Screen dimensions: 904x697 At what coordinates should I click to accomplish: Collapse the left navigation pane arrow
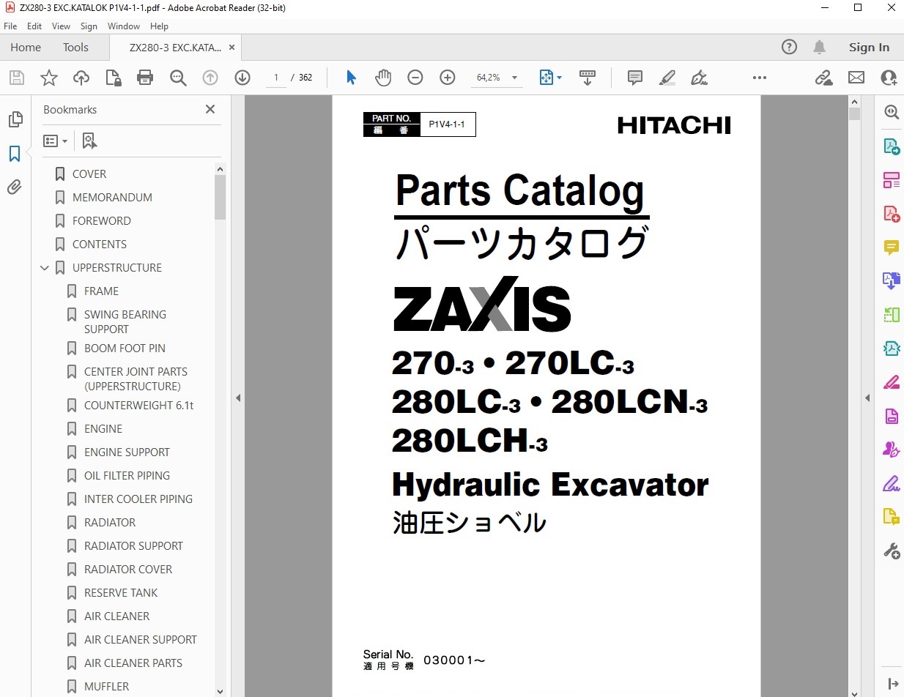pyautogui.click(x=238, y=398)
